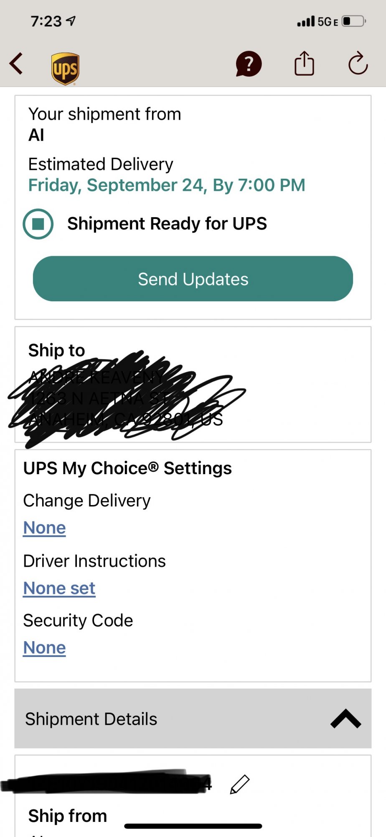Tap the back arrow icon

pos(16,64)
